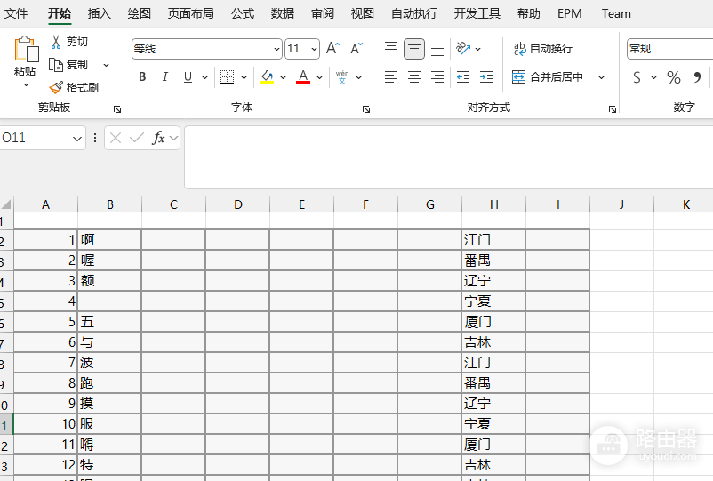
Task: Click the wén phonetic guide icon
Action: [342, 76]
